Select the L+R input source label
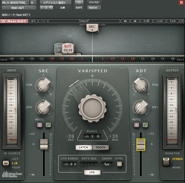185x183 pixels. 15,163
